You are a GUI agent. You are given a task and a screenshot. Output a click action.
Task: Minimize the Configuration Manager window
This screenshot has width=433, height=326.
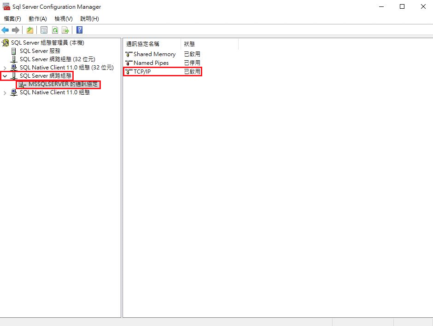pos(381,6)
